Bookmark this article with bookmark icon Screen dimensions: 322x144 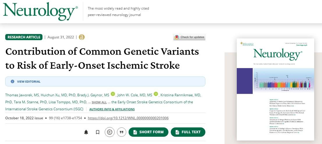coord(98,132)
